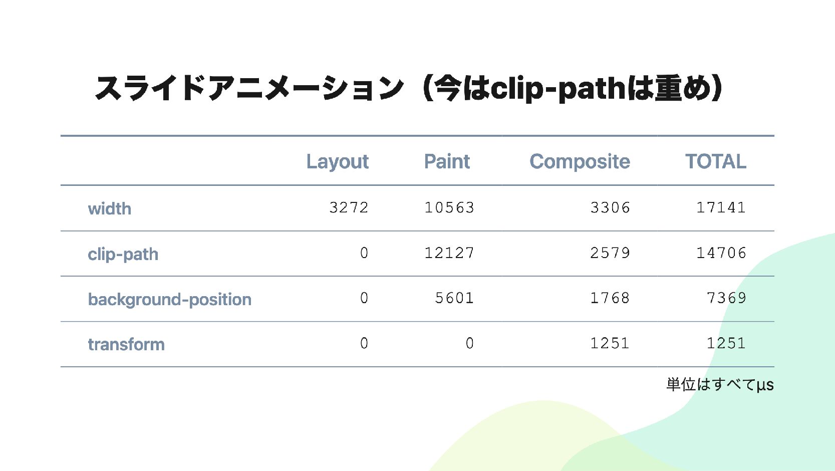835x471 pixels.
Task: Click the Composite column header
Action: pos(580,161)
